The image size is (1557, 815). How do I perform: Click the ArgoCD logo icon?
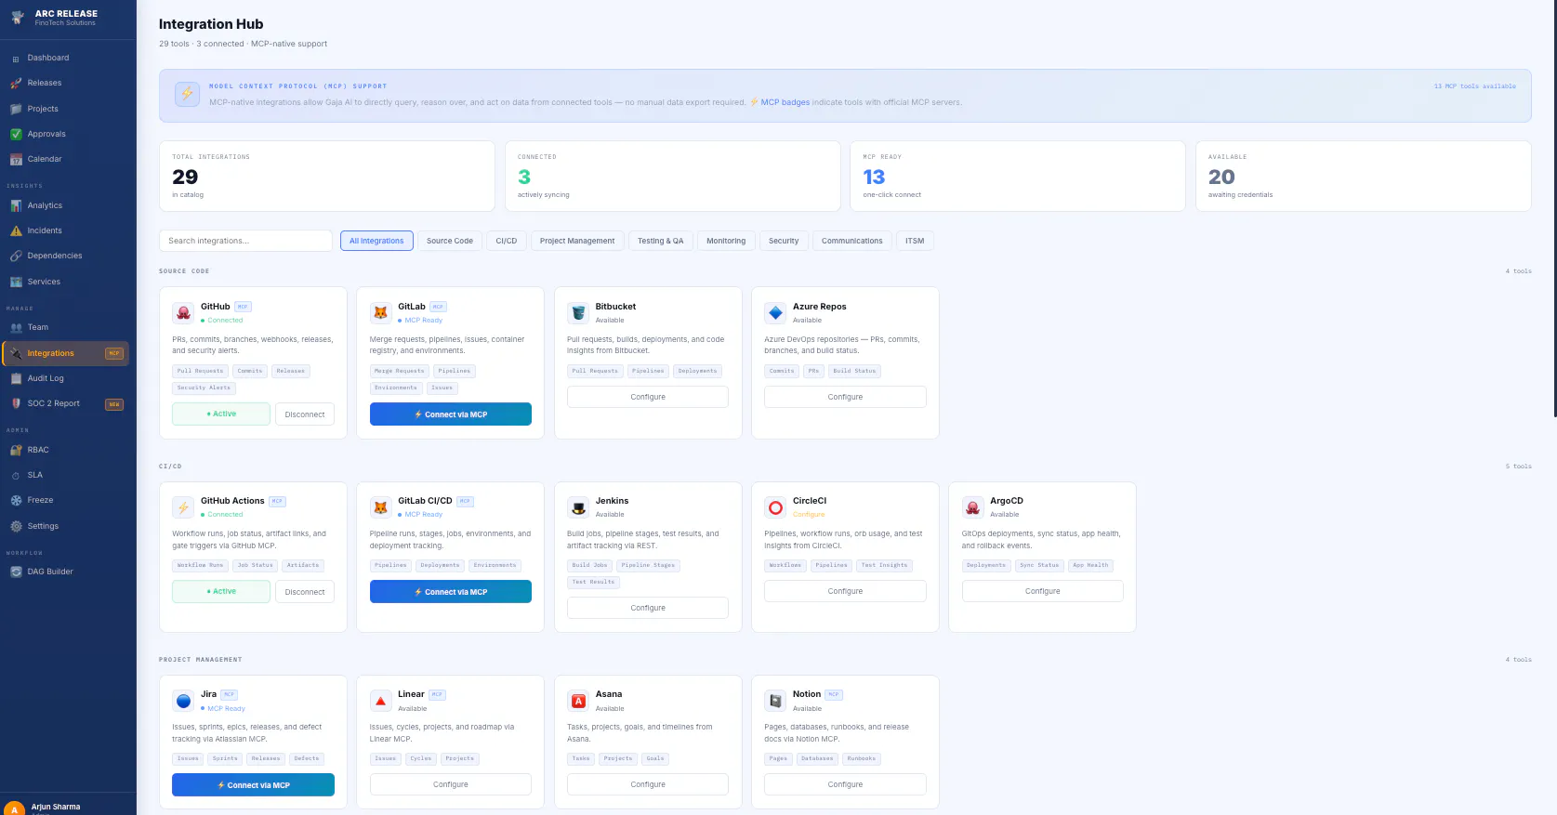tap(973, 507)
